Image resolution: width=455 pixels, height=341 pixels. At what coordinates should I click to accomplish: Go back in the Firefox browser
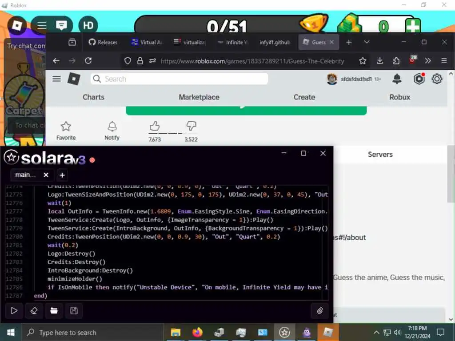click(56, 60)
